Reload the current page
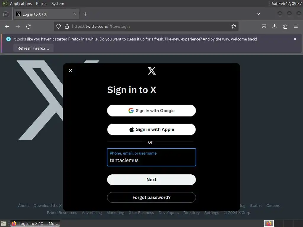 coord(28,26)
